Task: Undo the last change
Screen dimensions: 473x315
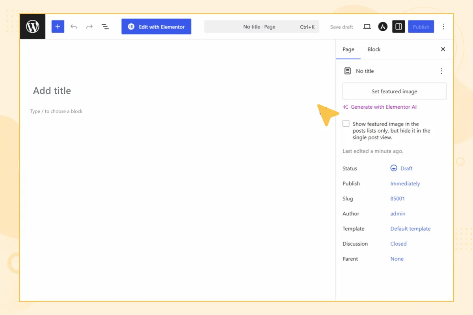Action: 74,27
